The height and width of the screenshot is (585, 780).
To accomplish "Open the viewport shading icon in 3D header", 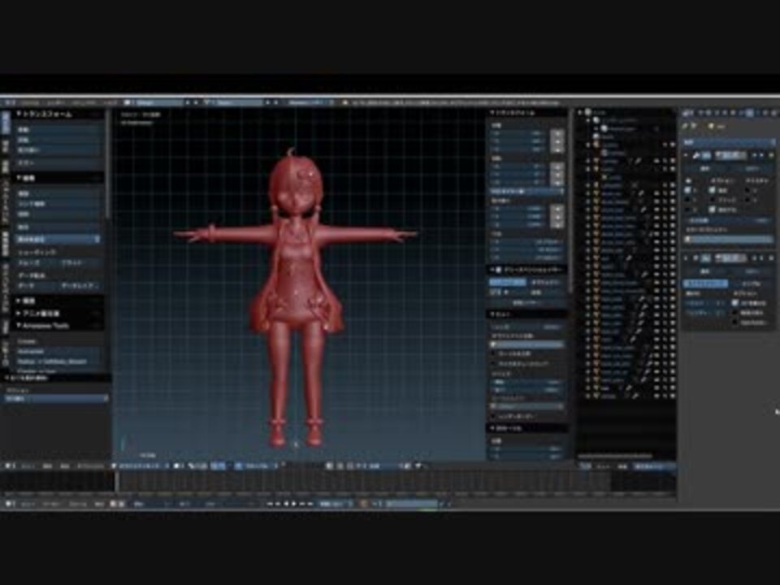I will pos(179,466).
